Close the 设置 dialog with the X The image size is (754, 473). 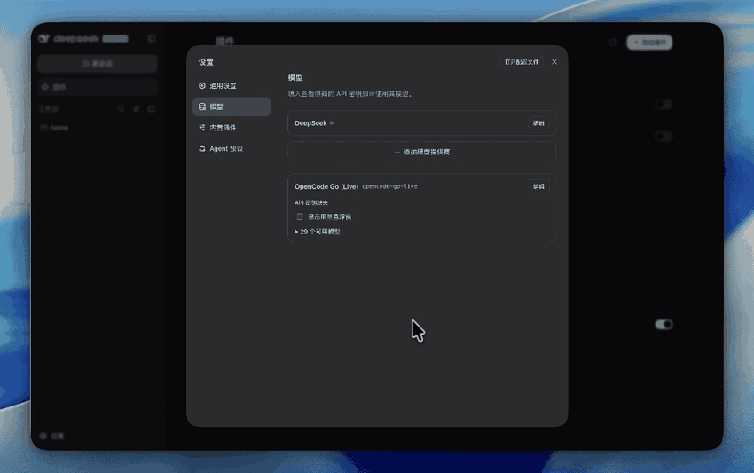pos(554,62)
